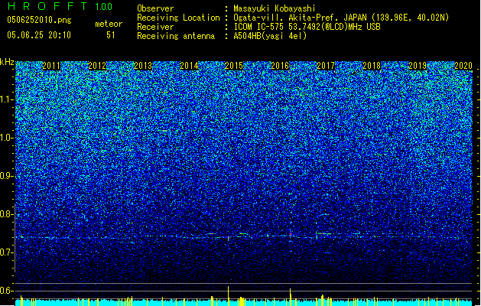This screenshot has height=306, width=481.
Task: Click the kHz axis unit label
Action: click(x=7, y=62)
